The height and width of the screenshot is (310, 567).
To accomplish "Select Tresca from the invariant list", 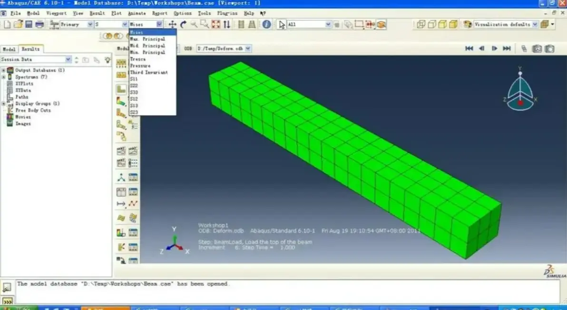I will tap(153, 59).
